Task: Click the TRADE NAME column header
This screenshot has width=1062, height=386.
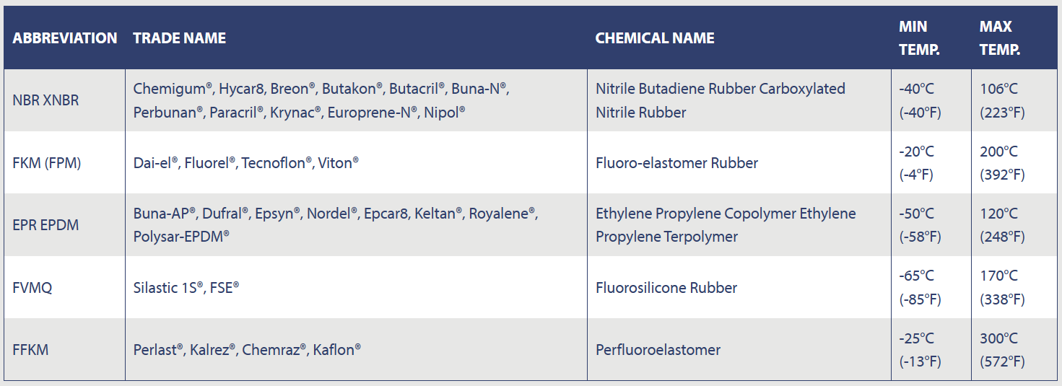Action: [180, 38]
